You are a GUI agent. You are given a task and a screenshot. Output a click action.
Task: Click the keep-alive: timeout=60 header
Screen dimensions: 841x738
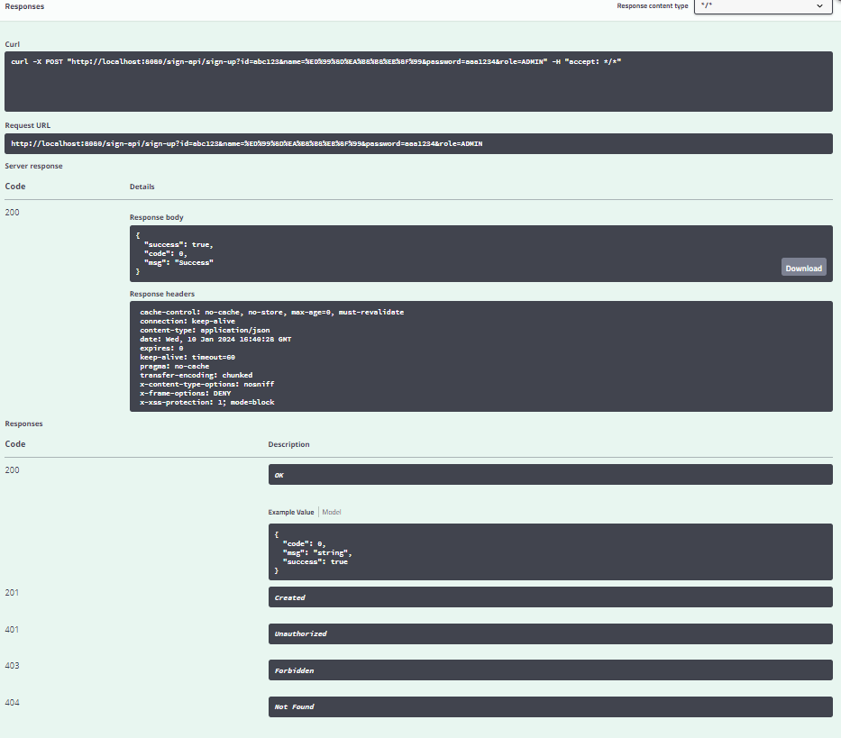coord(187,357)
